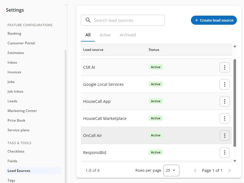Image resolution: width=244 pixels, height=183 pixels.
Task: Select the ResponsiBid name
Action: tap(94, 153)
